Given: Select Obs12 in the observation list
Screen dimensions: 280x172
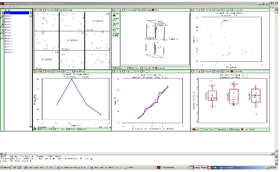Looking at the screenshot, I should tap(16, 44).
